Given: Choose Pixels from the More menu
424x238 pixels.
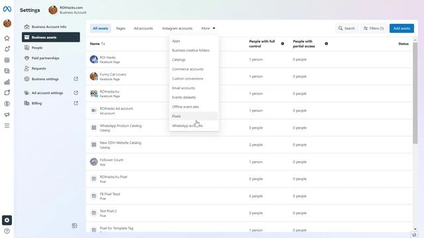Looking at the screenshot, I should [x=193, y=116].
